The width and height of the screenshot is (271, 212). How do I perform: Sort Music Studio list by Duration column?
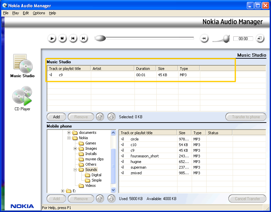coord(145,69)
